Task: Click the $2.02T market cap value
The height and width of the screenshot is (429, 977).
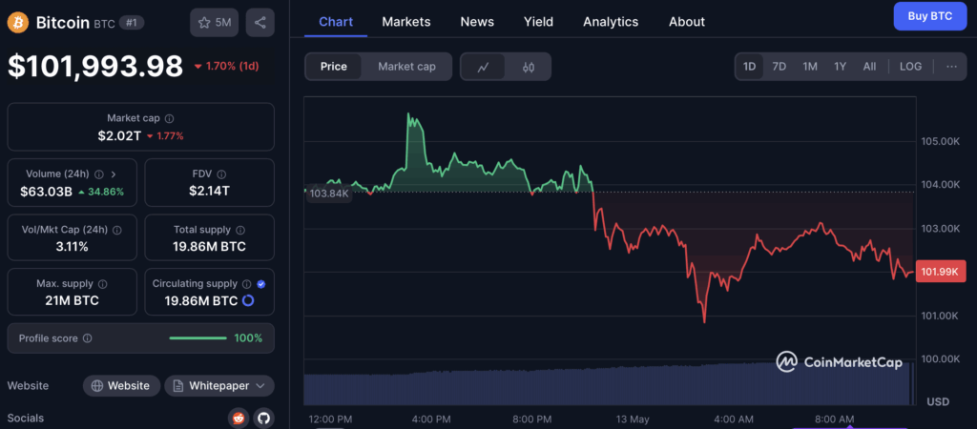Action: (119, 135)
